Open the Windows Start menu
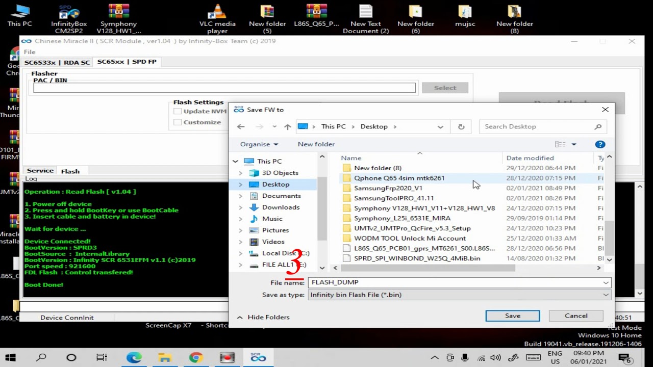This screenshot has width=653, height=367. (10, 358)
